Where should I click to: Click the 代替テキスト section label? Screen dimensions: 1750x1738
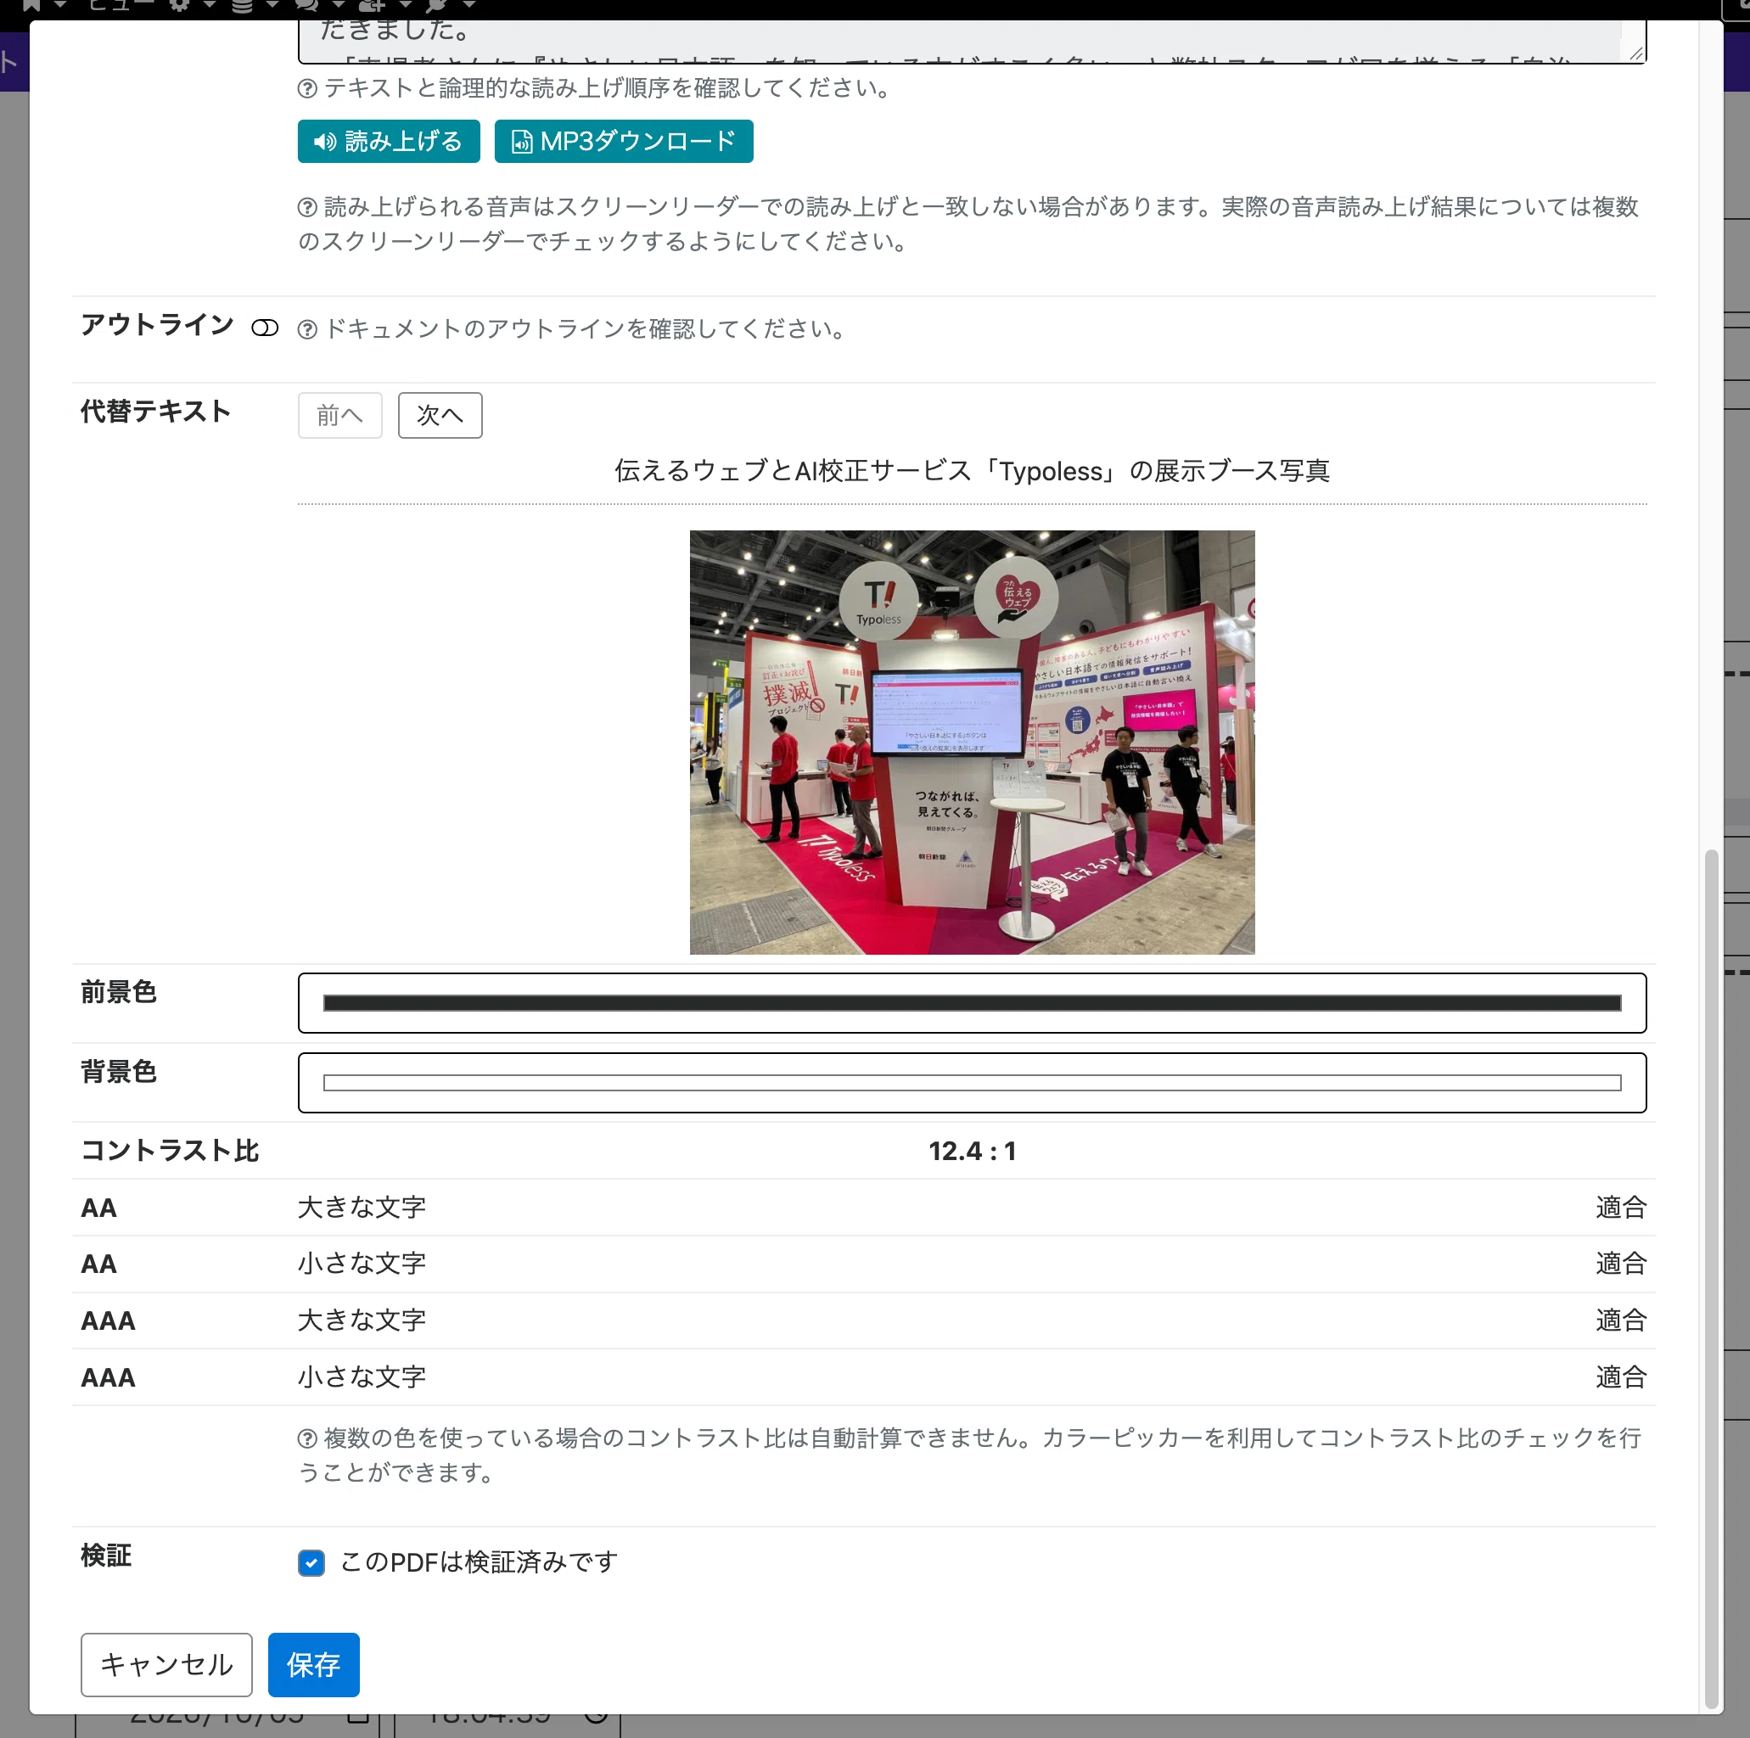pyautogui.click(x=156, y=412)
